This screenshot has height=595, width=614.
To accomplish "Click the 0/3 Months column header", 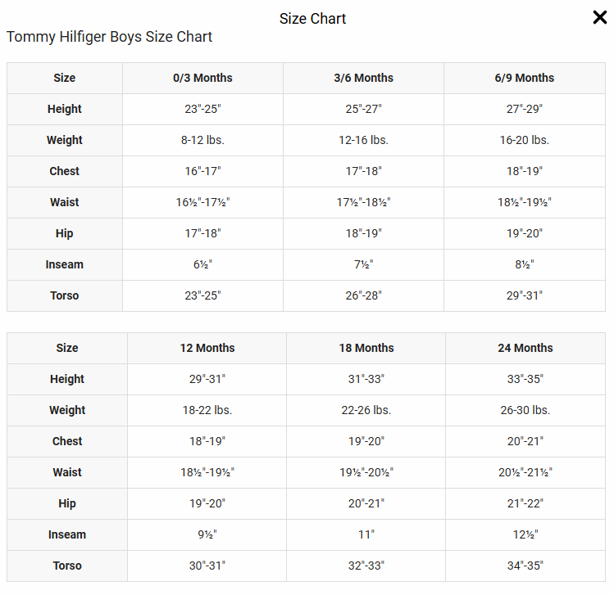I will (202, 78).
